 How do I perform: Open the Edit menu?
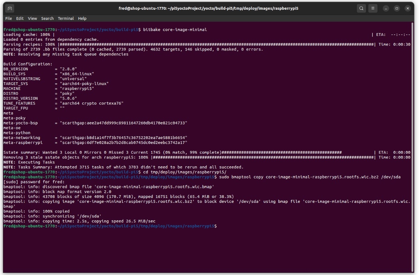(x=20, y=18)
